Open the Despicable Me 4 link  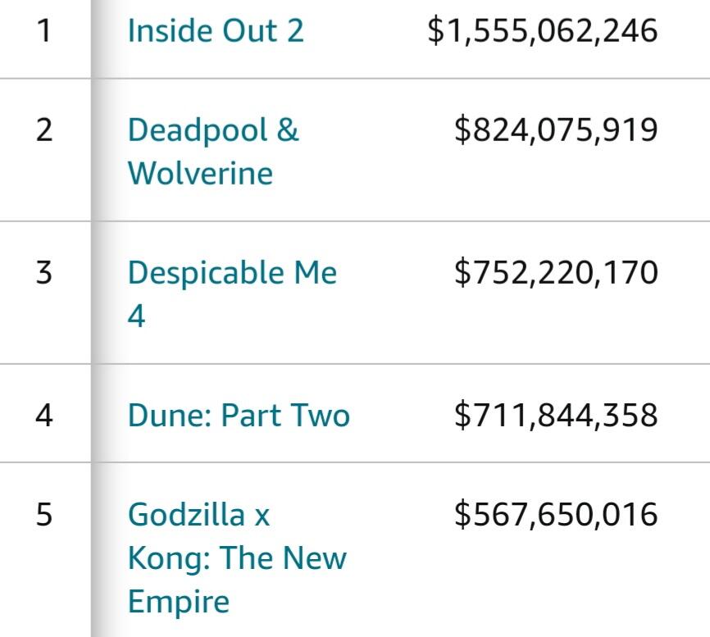click(232, 272)
